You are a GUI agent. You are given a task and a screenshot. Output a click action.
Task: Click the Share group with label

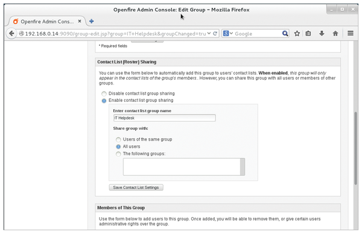click(x=130, y=128)
